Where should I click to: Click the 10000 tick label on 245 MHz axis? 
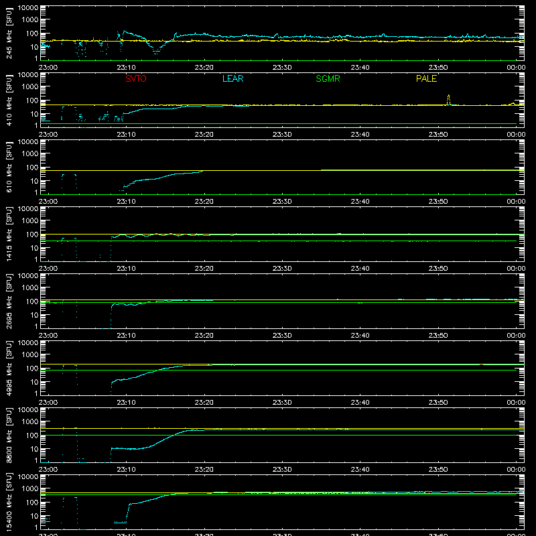point(28,8)
